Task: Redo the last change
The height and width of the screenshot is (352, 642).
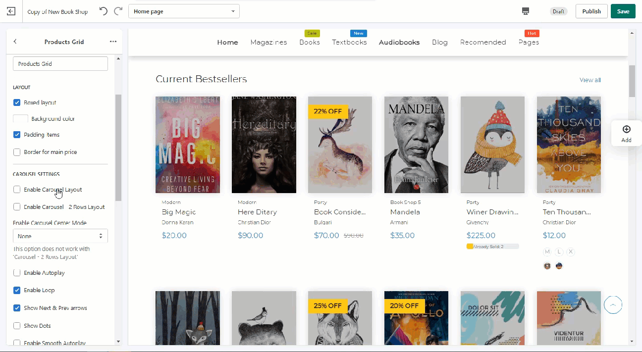Action: pos(118,11)
